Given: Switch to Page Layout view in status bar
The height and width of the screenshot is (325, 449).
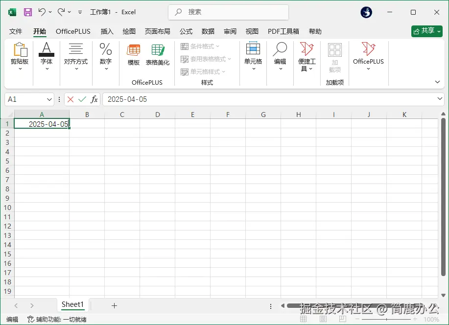Looking at the screenshot, I should (323, 318).
